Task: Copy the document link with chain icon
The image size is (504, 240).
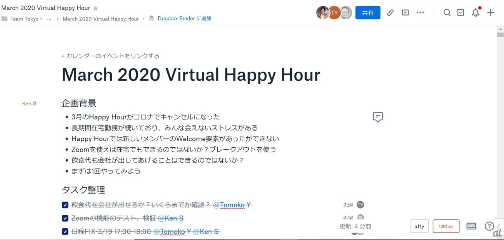Action: (391, 13)
